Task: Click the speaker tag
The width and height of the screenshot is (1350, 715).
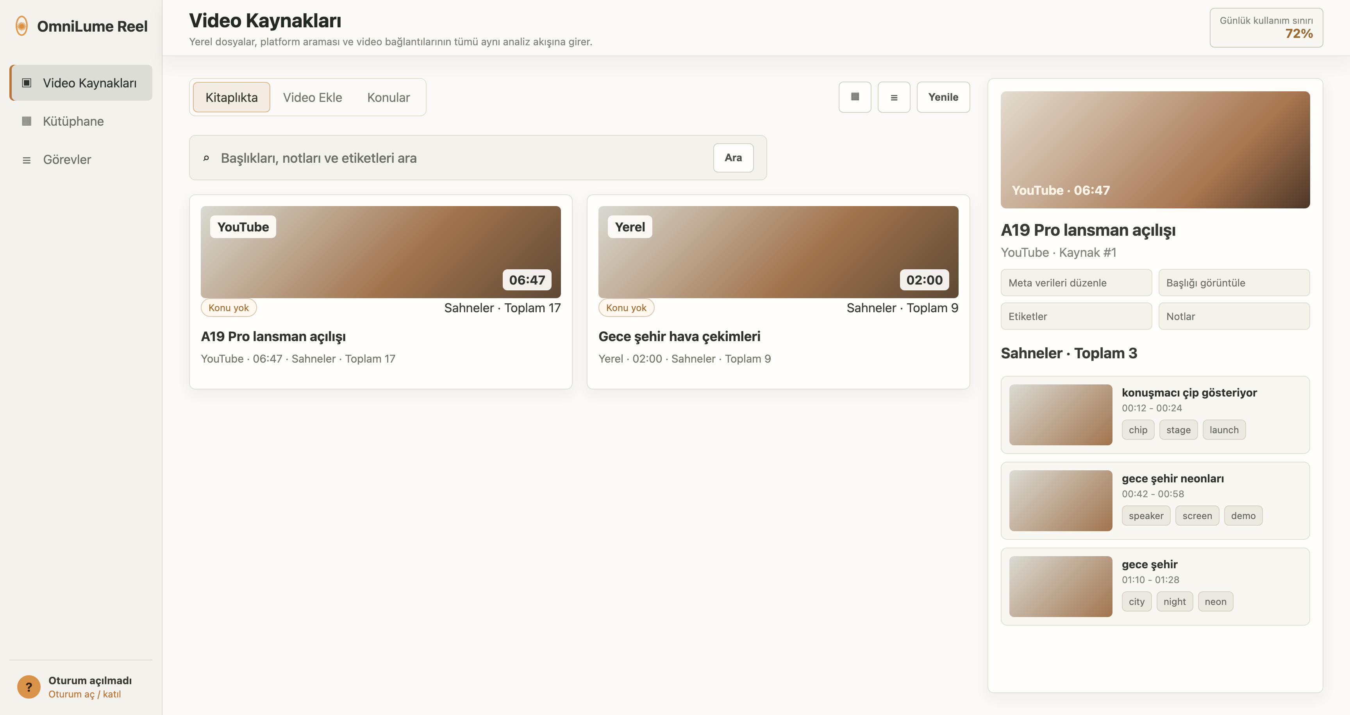Action: [x=1146, y=516]
